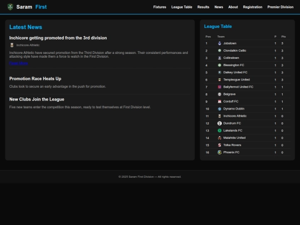
Task: Select the Lakelands FC team name
Action: [233, 131]
